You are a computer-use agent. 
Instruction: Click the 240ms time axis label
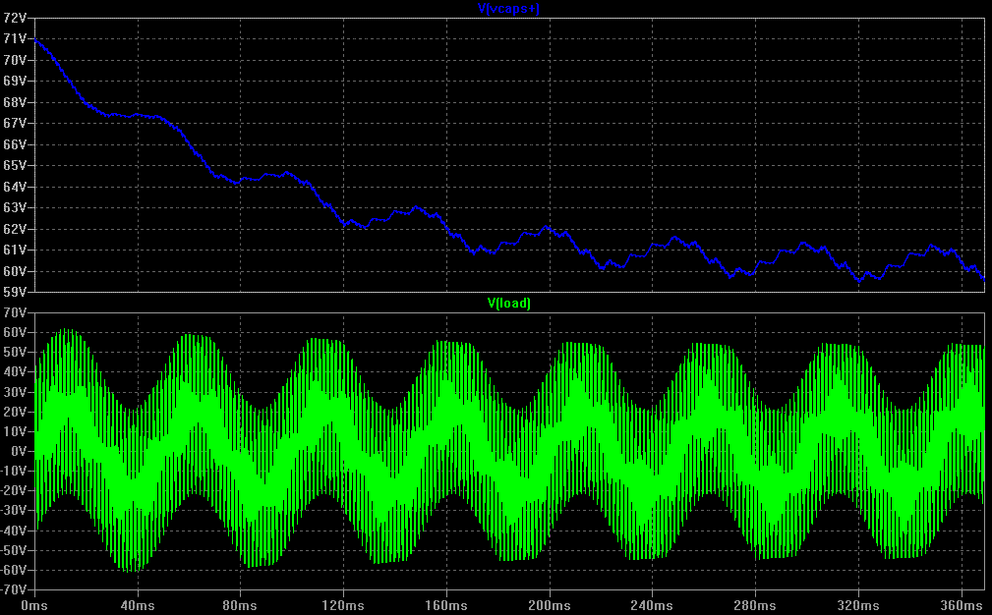coord(652,605)
